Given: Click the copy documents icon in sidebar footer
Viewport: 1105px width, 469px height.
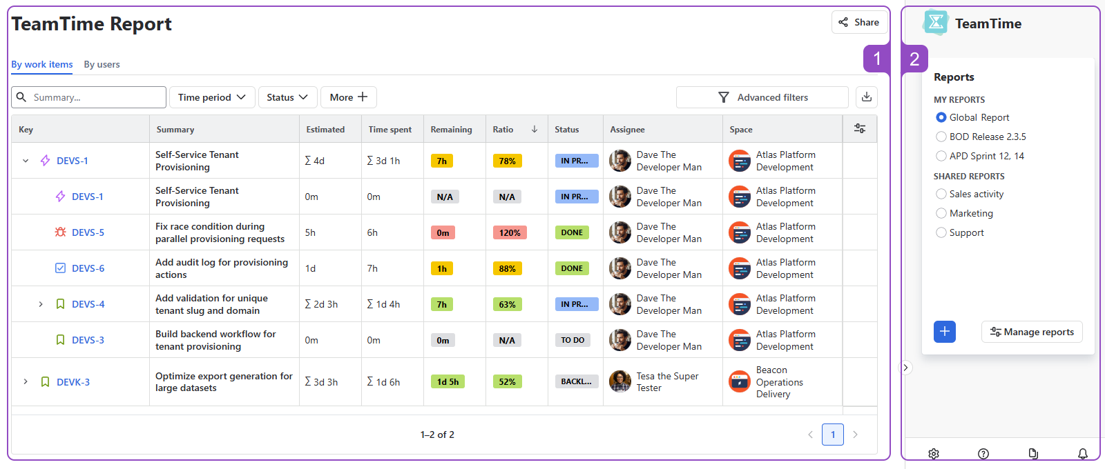Looking at the screenshot, I should [1033, 453].
